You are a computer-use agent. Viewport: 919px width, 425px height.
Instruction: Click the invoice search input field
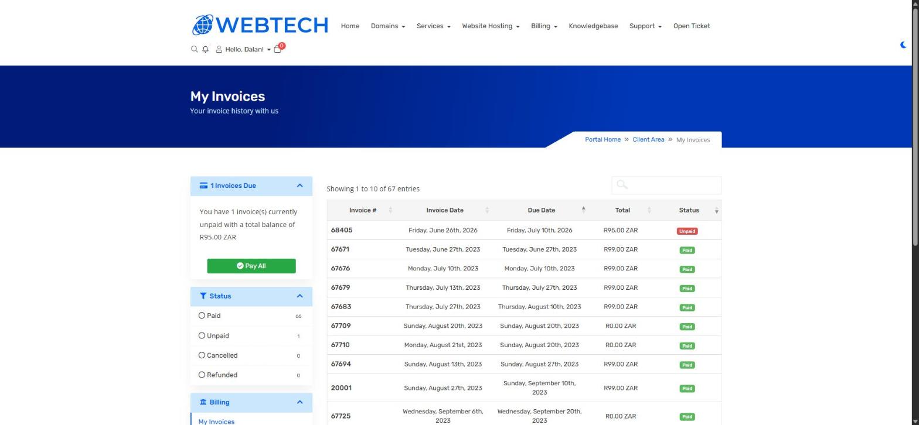tap(666, 185)
